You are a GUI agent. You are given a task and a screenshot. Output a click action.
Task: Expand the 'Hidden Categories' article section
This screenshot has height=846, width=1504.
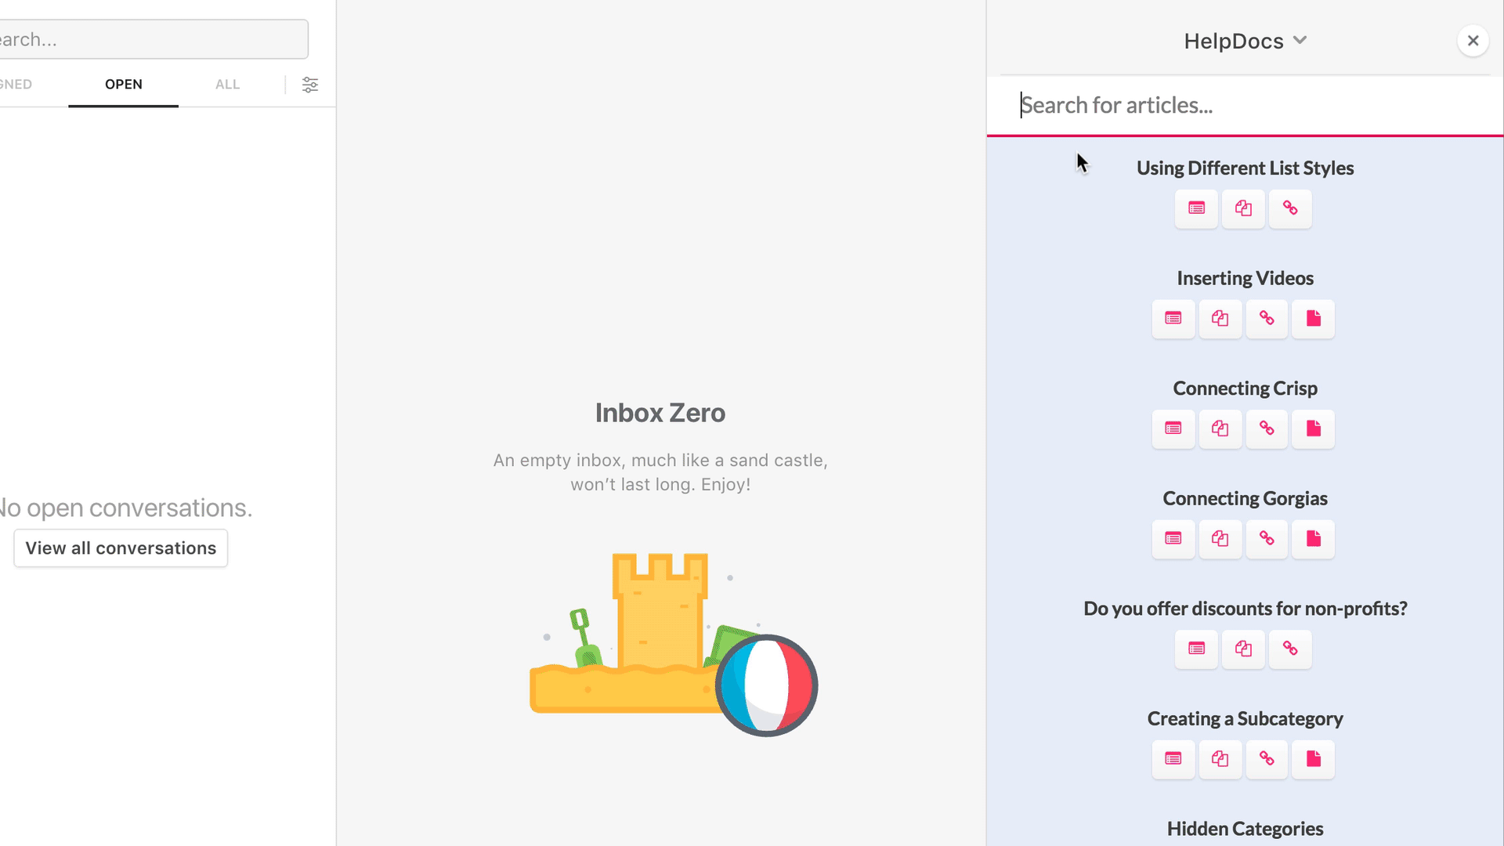[x=1245, y=827]
